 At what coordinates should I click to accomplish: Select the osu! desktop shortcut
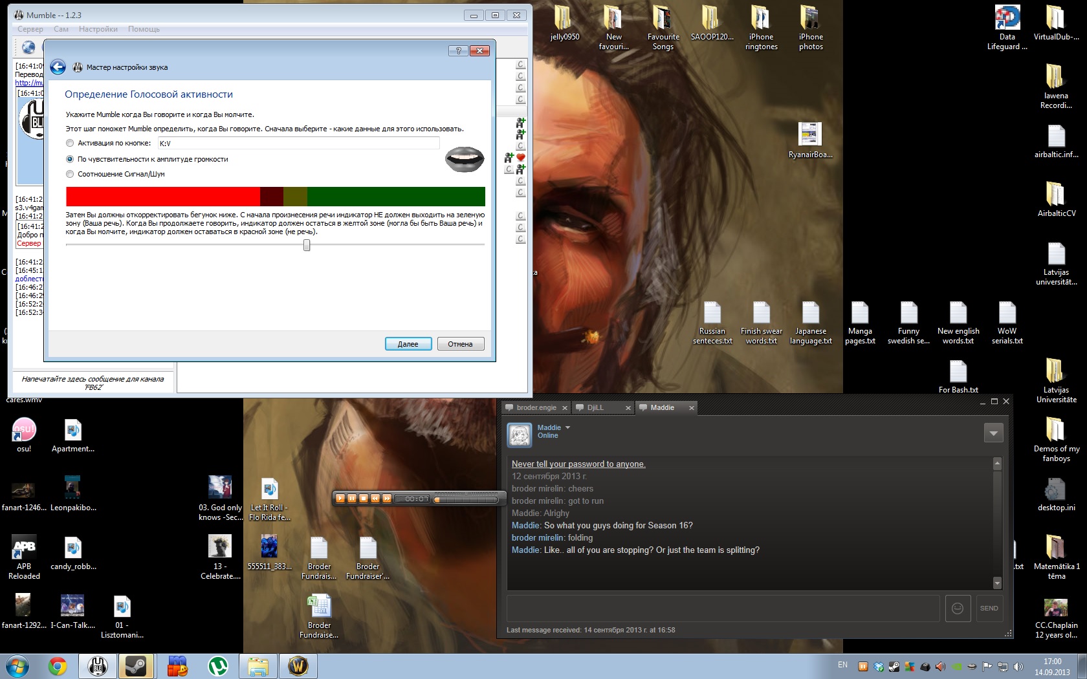24,435
